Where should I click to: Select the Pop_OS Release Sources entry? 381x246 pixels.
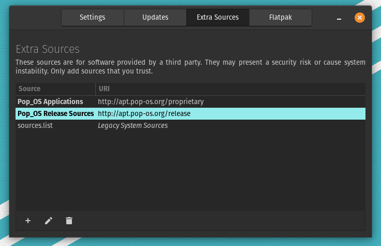point(55,113)
